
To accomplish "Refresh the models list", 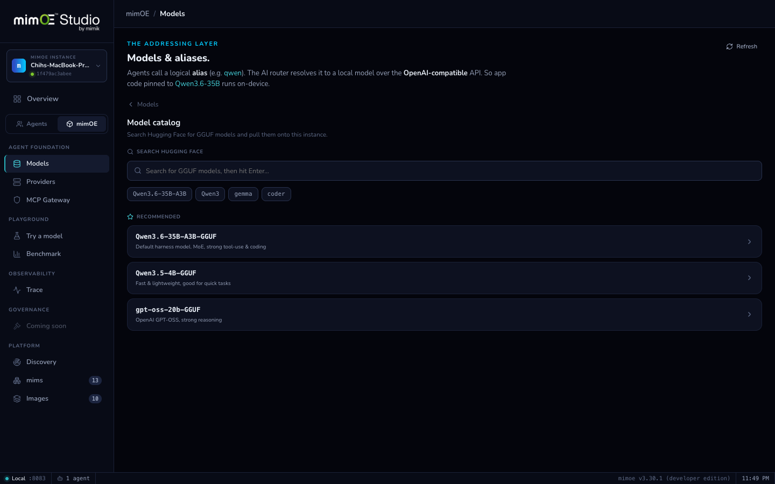I will (x=742, y=46).
